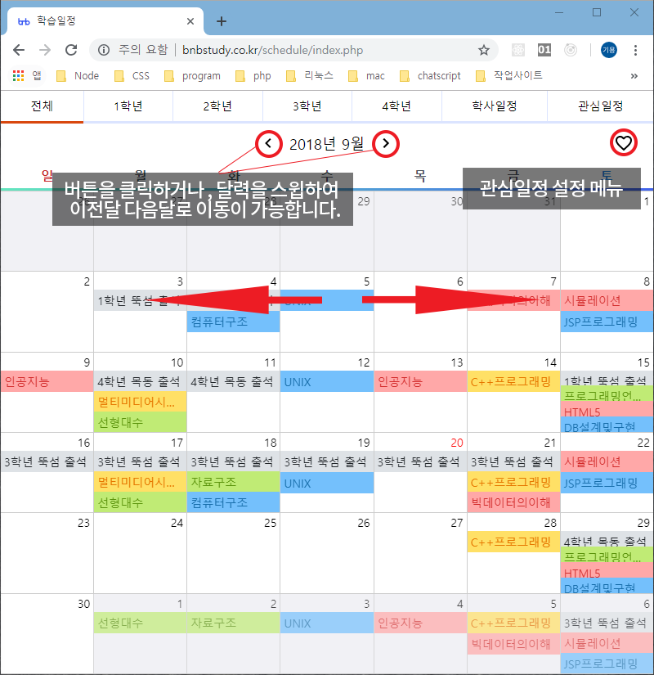Open the 관심일정 heart icon

(624, 142)
